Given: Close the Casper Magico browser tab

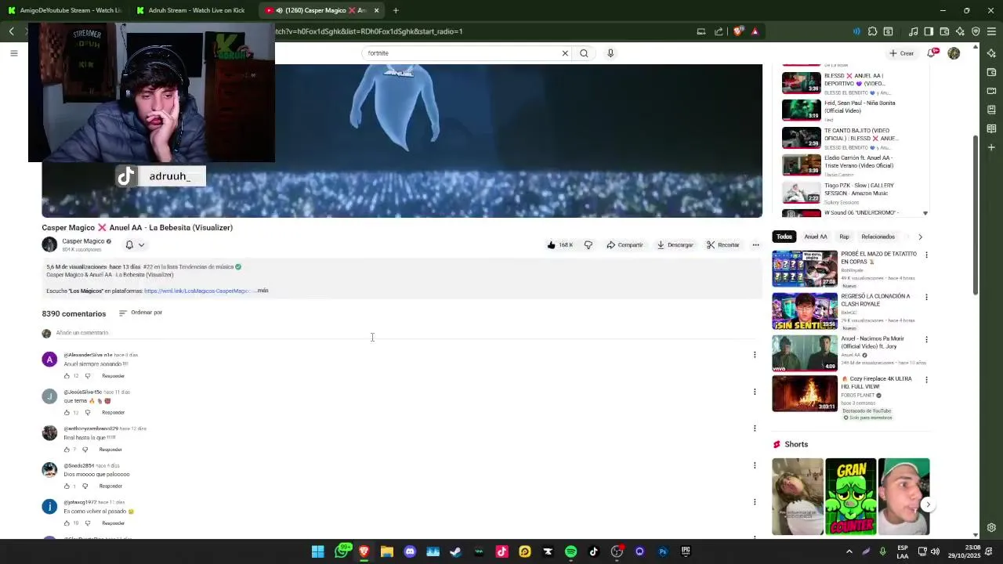Looking at the screenshot, I should [x=376, y=10].
